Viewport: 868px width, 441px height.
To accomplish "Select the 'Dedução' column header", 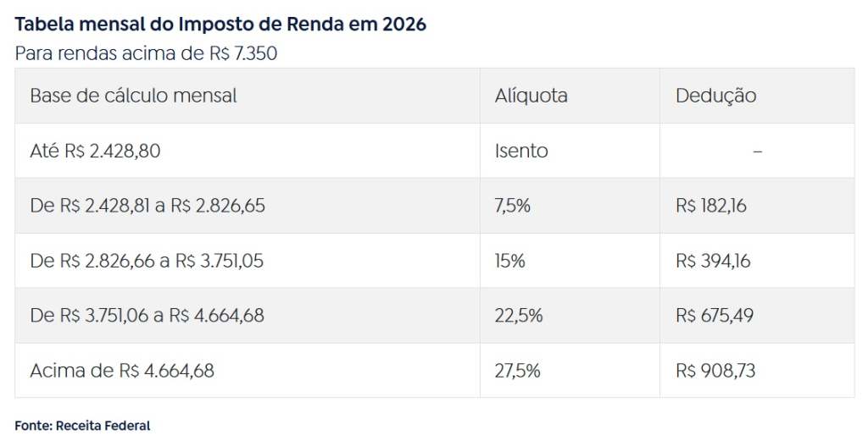I will (x=715, y=96).
